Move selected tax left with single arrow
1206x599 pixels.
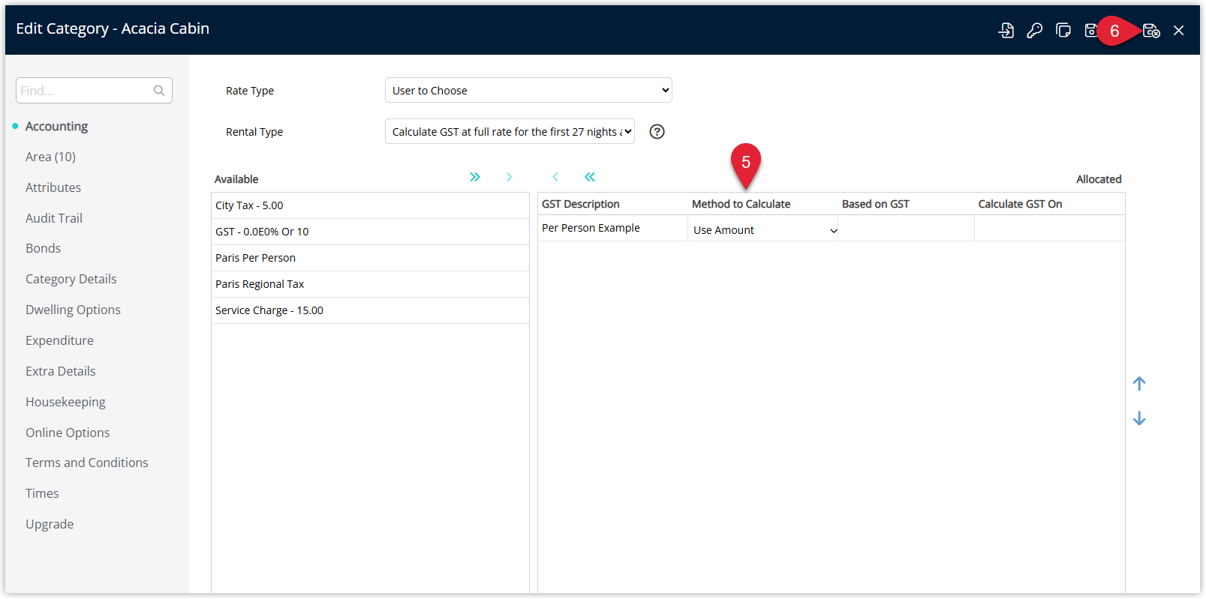555,177
